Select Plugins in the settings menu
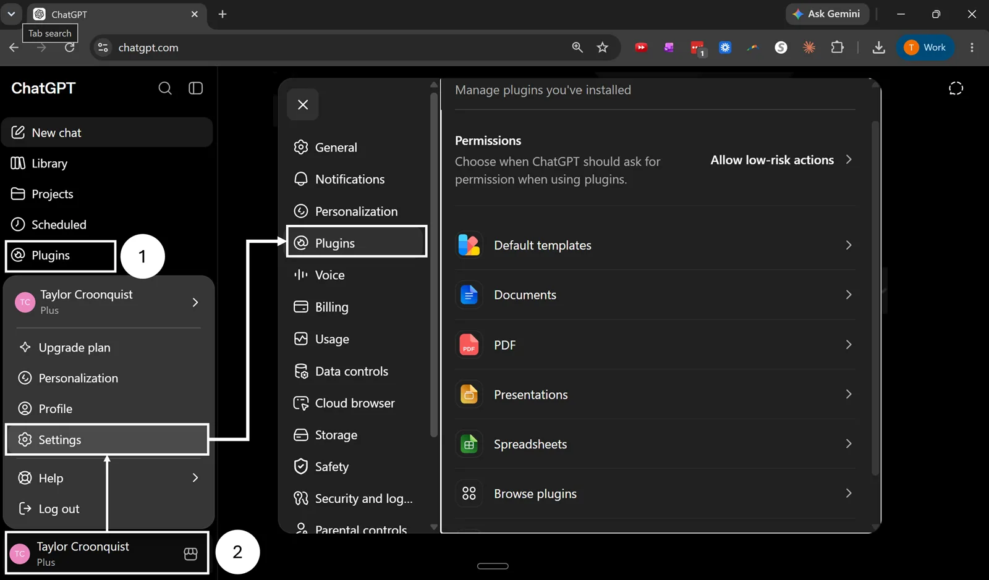Image resolution: width=989 pixels, height=580 pixels. click(357, 243)
